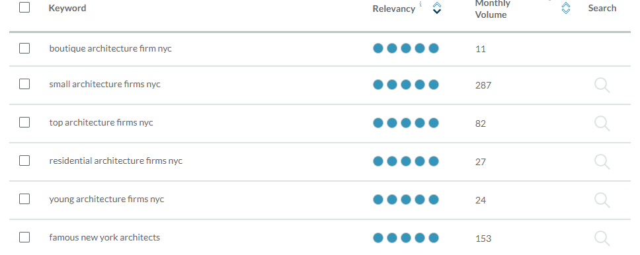The height and width of the screenshot is (255, 640).
Task: Select young architecture firms nyc checkbox
Action: [24, 199]
